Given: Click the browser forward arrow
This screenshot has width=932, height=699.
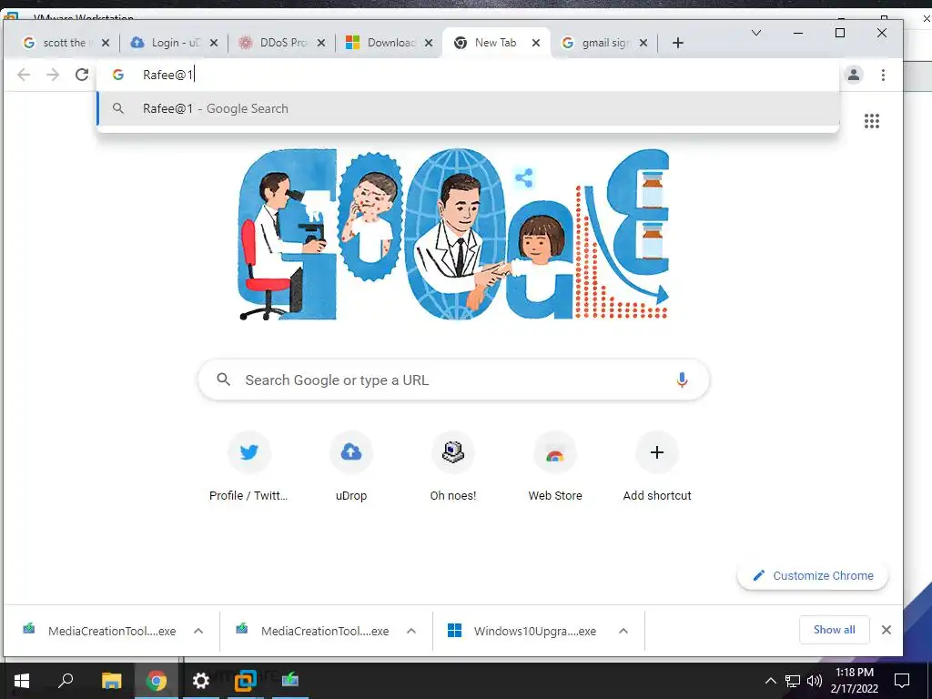Looking at the screenshot, I should tap(53, 75).
